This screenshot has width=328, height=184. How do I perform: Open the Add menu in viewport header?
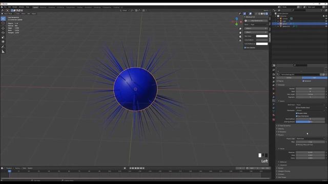click(x=29, y=14)
